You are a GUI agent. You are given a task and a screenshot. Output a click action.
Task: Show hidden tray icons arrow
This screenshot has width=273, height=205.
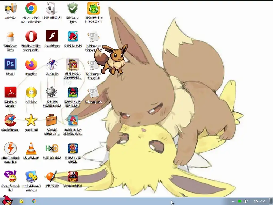point(233,201)
